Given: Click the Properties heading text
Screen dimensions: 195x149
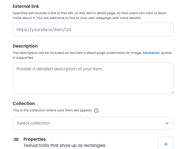Looking at the screenshot, I should coord(35,139).
